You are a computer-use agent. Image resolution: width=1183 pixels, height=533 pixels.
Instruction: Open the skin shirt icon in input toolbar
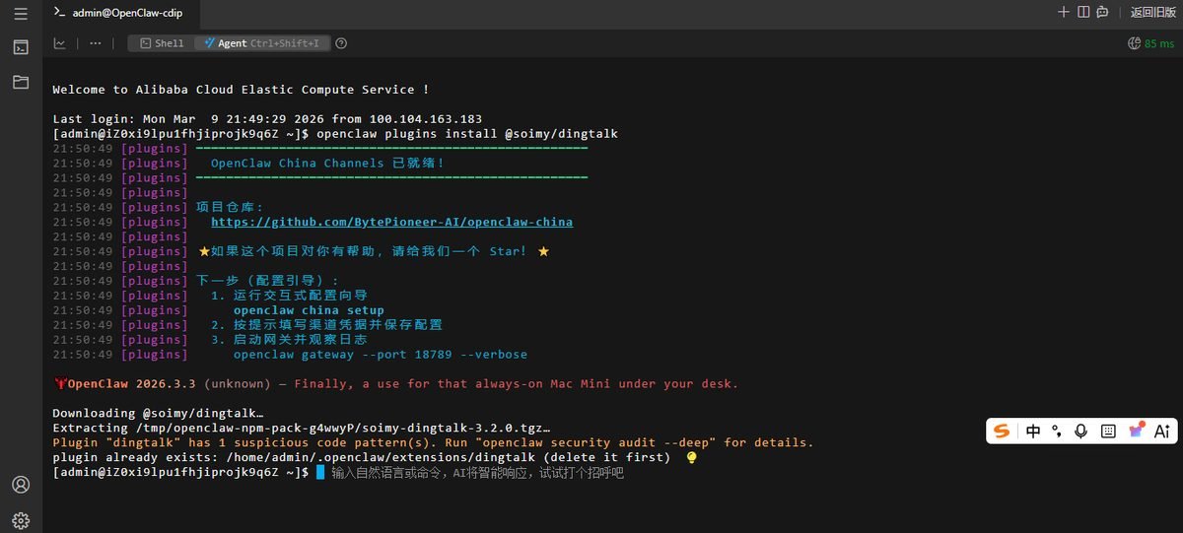pyautogui.click(x=1136, y=431)
